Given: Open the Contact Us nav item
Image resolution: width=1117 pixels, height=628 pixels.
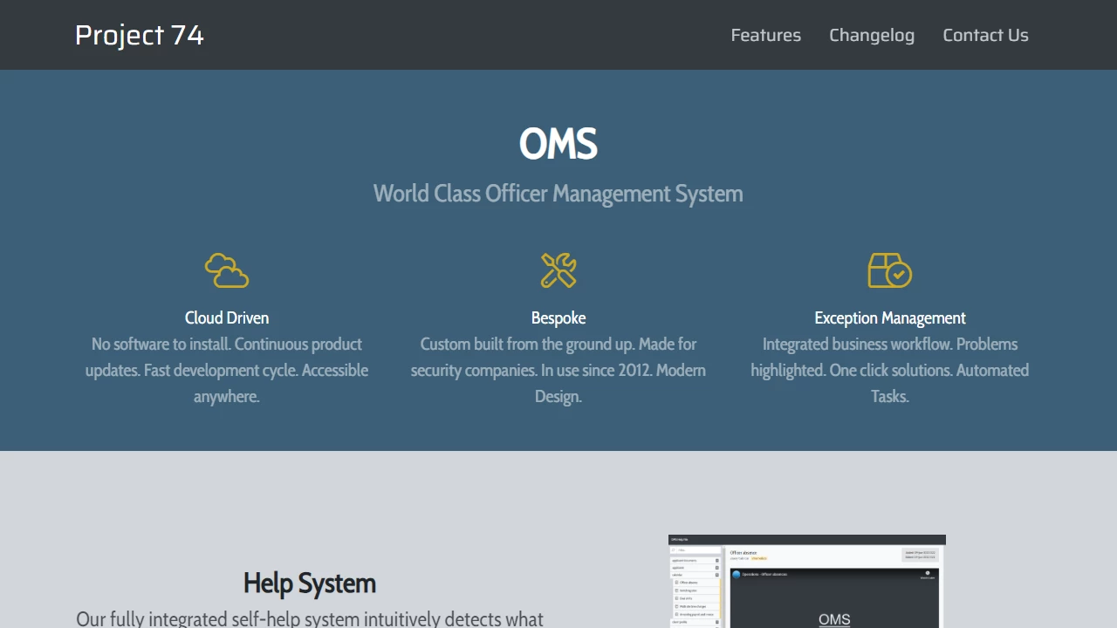Looking at the screenshot, I should pos(985,35).
